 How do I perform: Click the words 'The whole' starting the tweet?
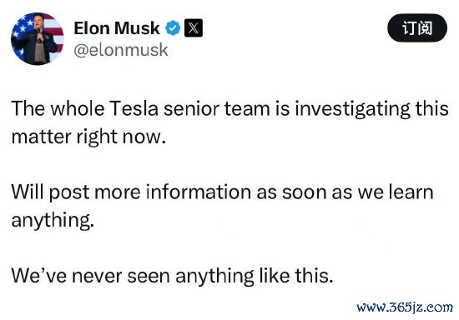click(58, 108)
